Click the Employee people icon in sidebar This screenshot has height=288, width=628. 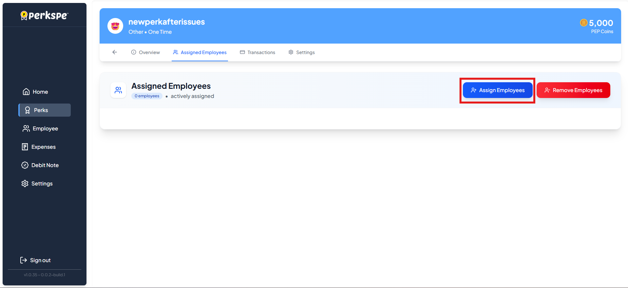click(x=26, y=128)
